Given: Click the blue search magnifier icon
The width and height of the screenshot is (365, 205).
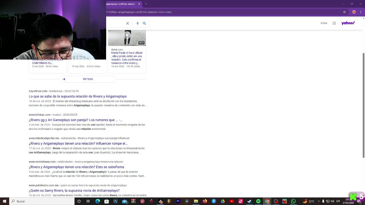Looking at the screenshot, I should coord(144,23).
